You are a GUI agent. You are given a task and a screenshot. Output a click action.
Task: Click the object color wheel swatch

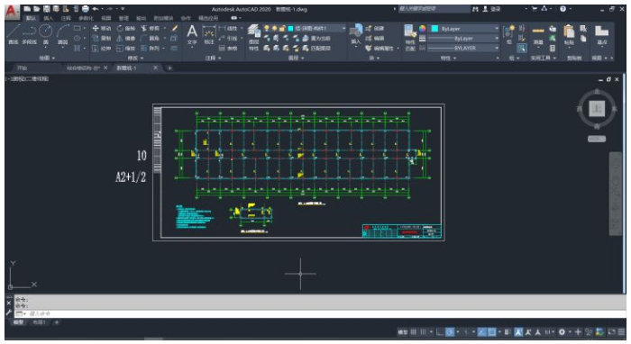click(x=422, y=29)
